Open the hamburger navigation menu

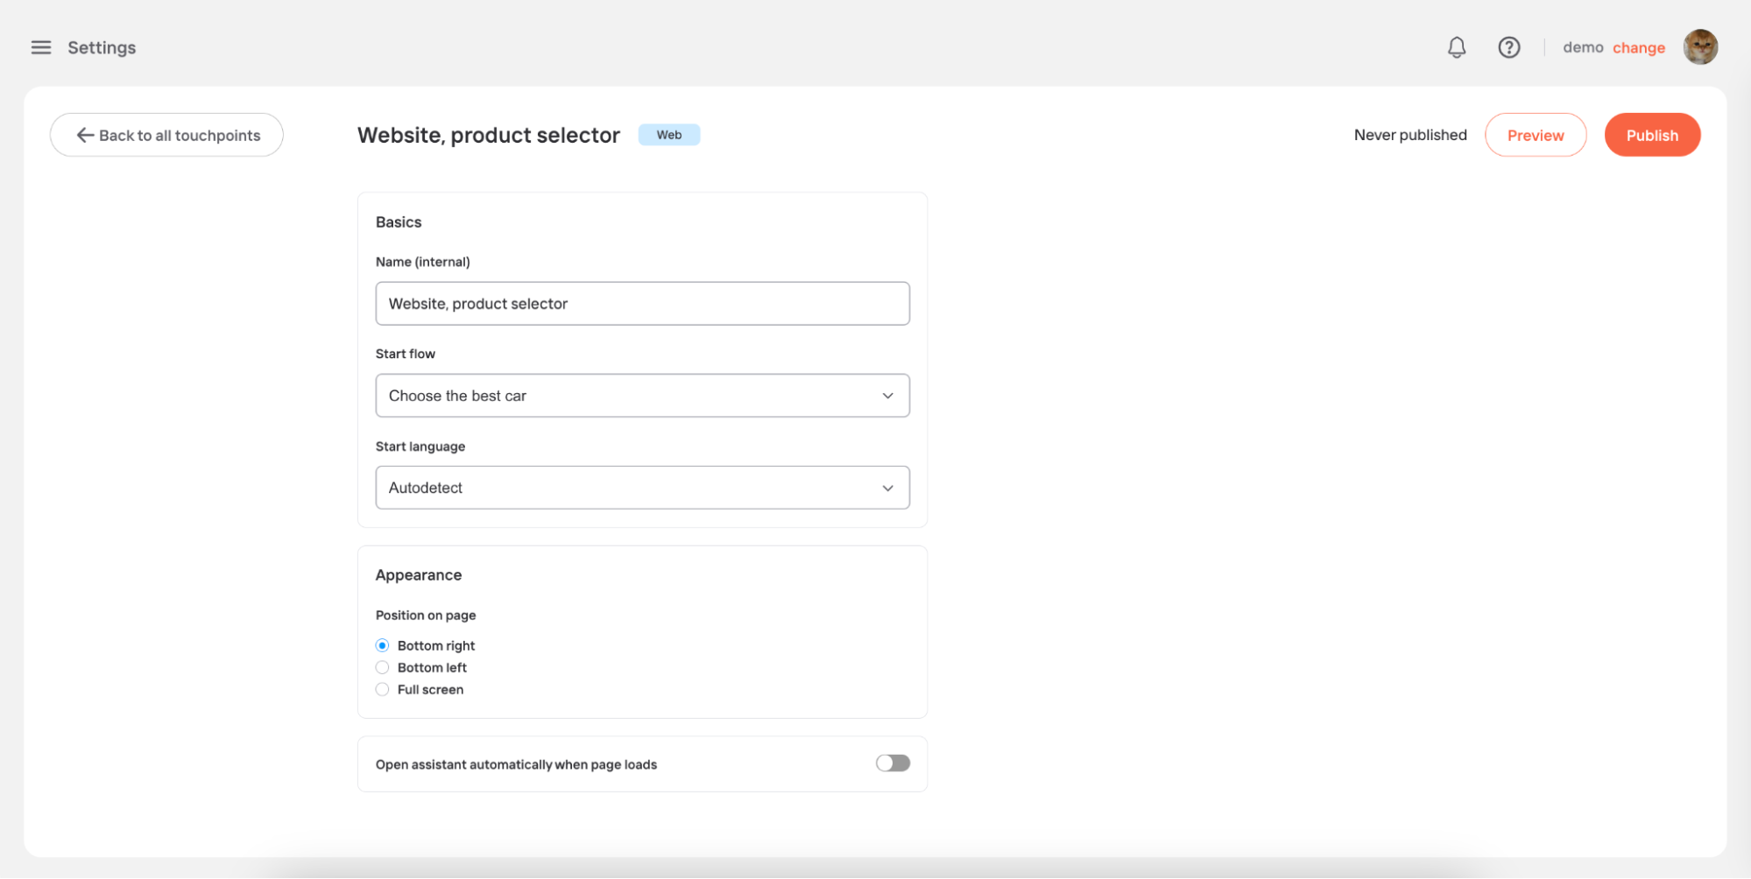pyautogui.click(x=41, y=47)
